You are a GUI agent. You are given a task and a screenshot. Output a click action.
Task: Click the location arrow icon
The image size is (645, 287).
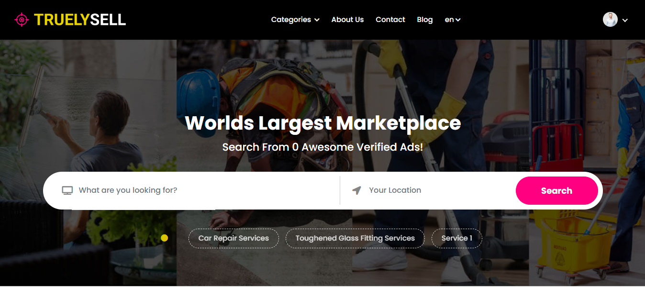pos(356,190)
